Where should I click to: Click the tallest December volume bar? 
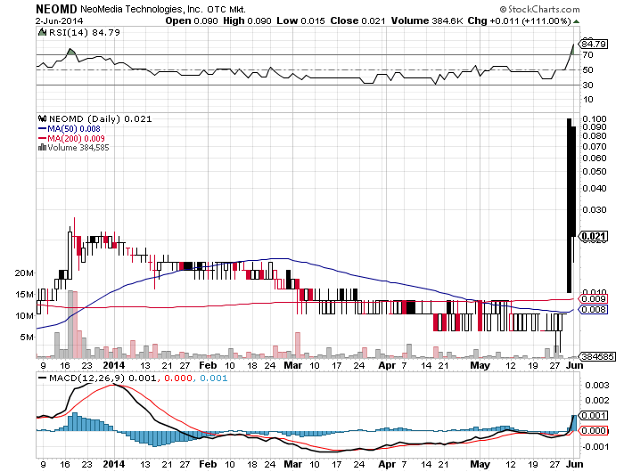70,324
